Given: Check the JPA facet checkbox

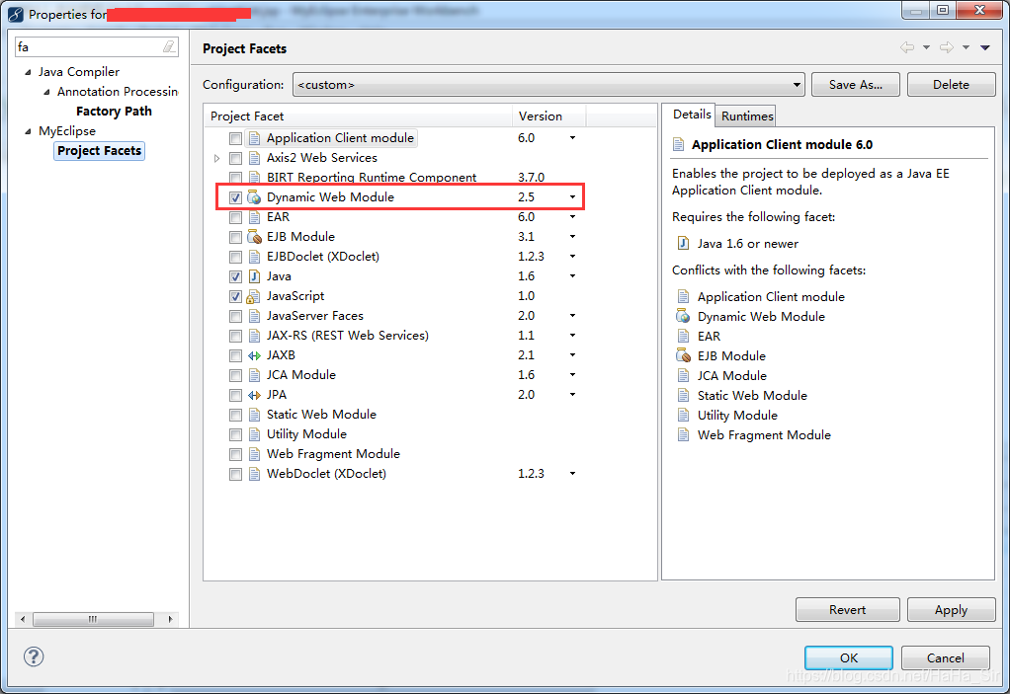Looking at the screenshot, I should (236, 395).
